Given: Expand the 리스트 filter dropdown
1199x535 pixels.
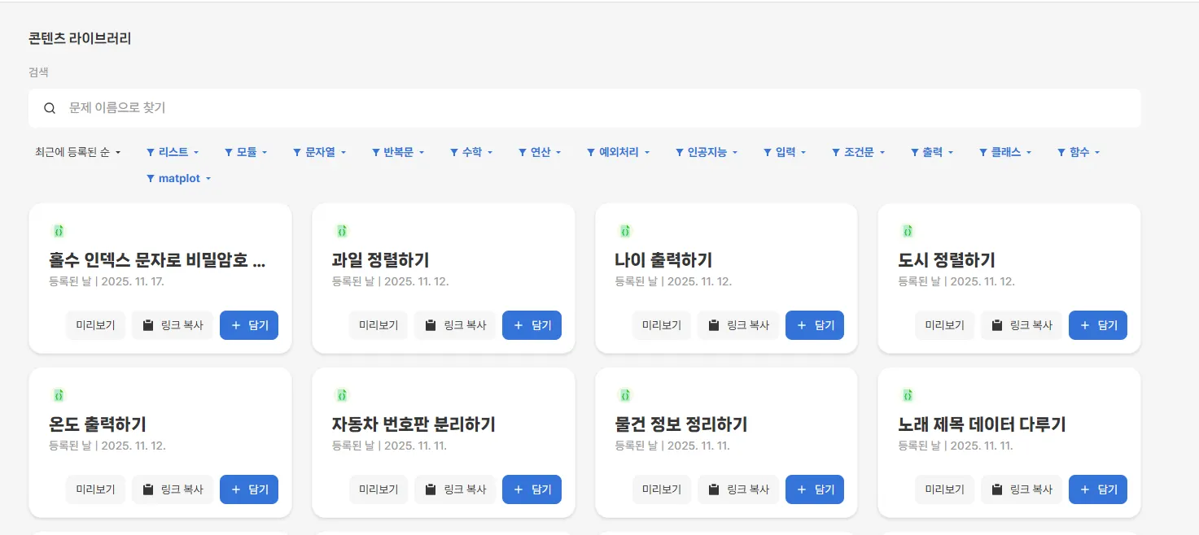Looking at the screenshot, I should (x=173, y=152).
